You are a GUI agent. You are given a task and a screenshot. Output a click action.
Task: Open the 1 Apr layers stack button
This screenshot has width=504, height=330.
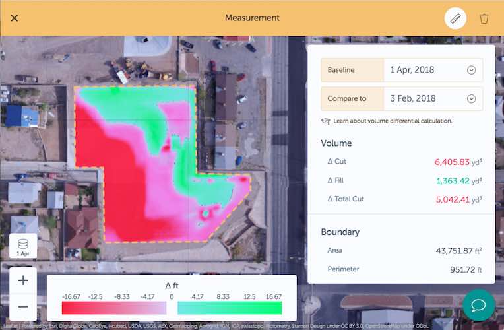tap(23, 246)
